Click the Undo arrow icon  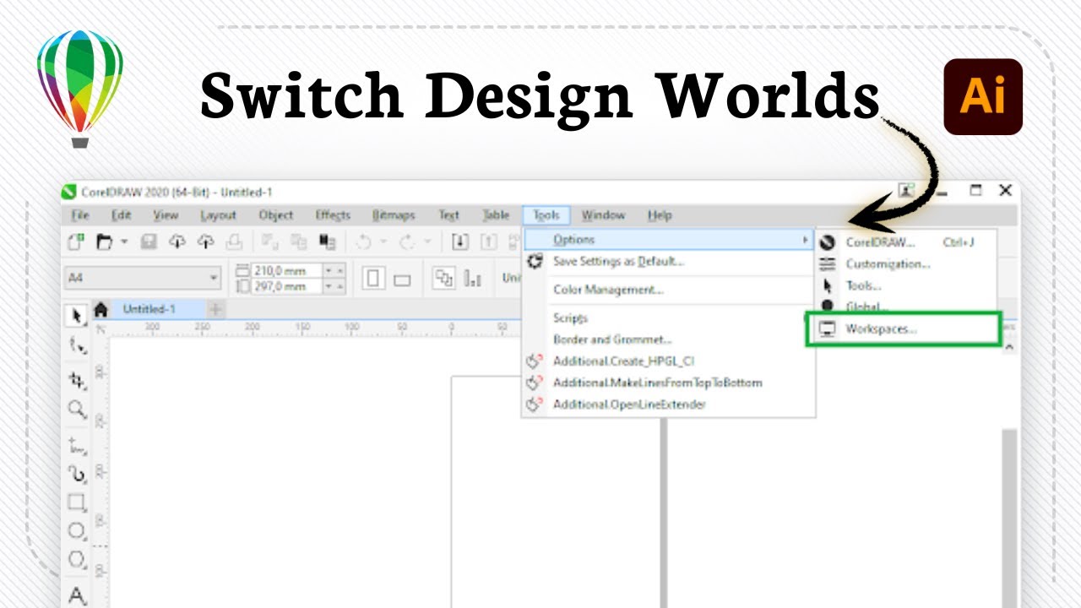pos(364,242)
